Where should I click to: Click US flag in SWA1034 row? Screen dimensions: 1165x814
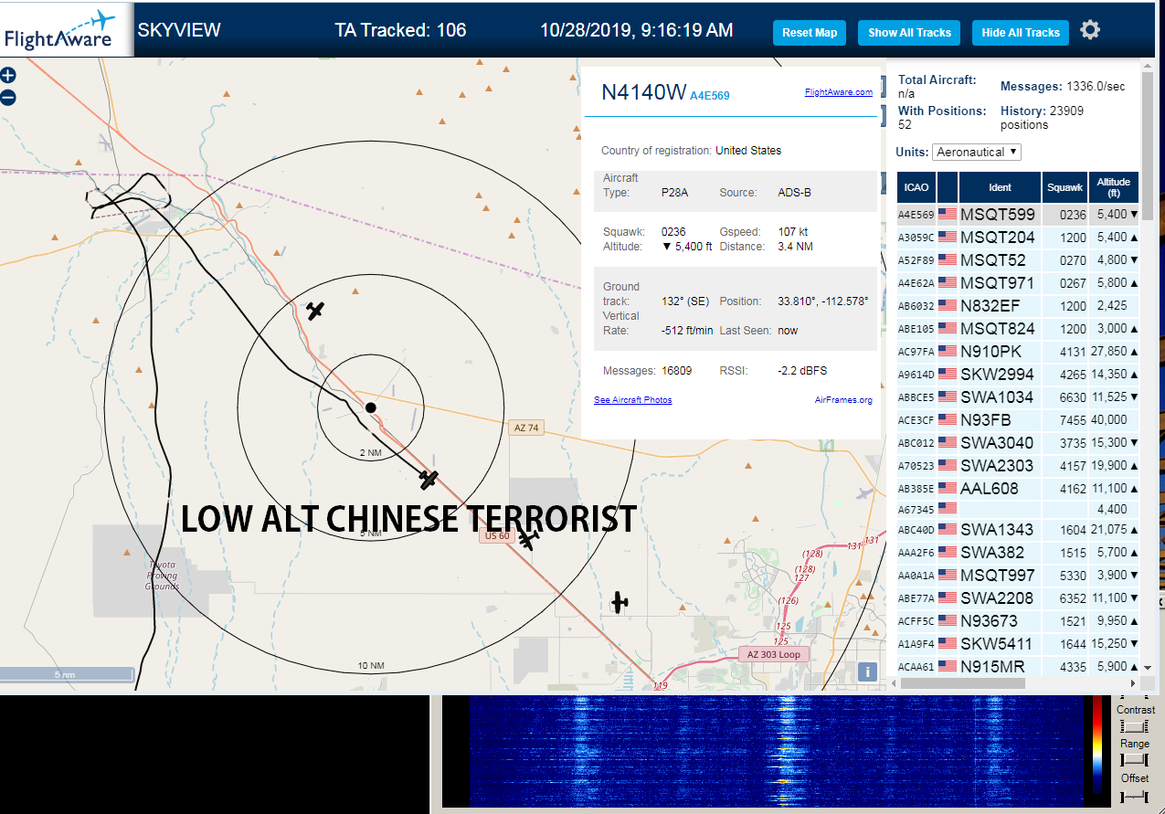[x=947, y=396]
